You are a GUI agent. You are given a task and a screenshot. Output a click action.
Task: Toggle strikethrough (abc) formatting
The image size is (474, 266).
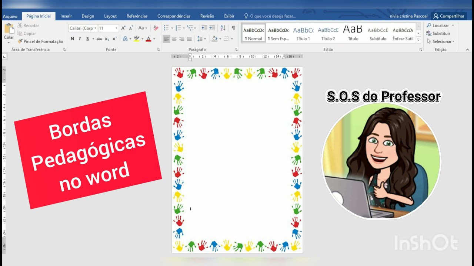[x=99, y=39]
